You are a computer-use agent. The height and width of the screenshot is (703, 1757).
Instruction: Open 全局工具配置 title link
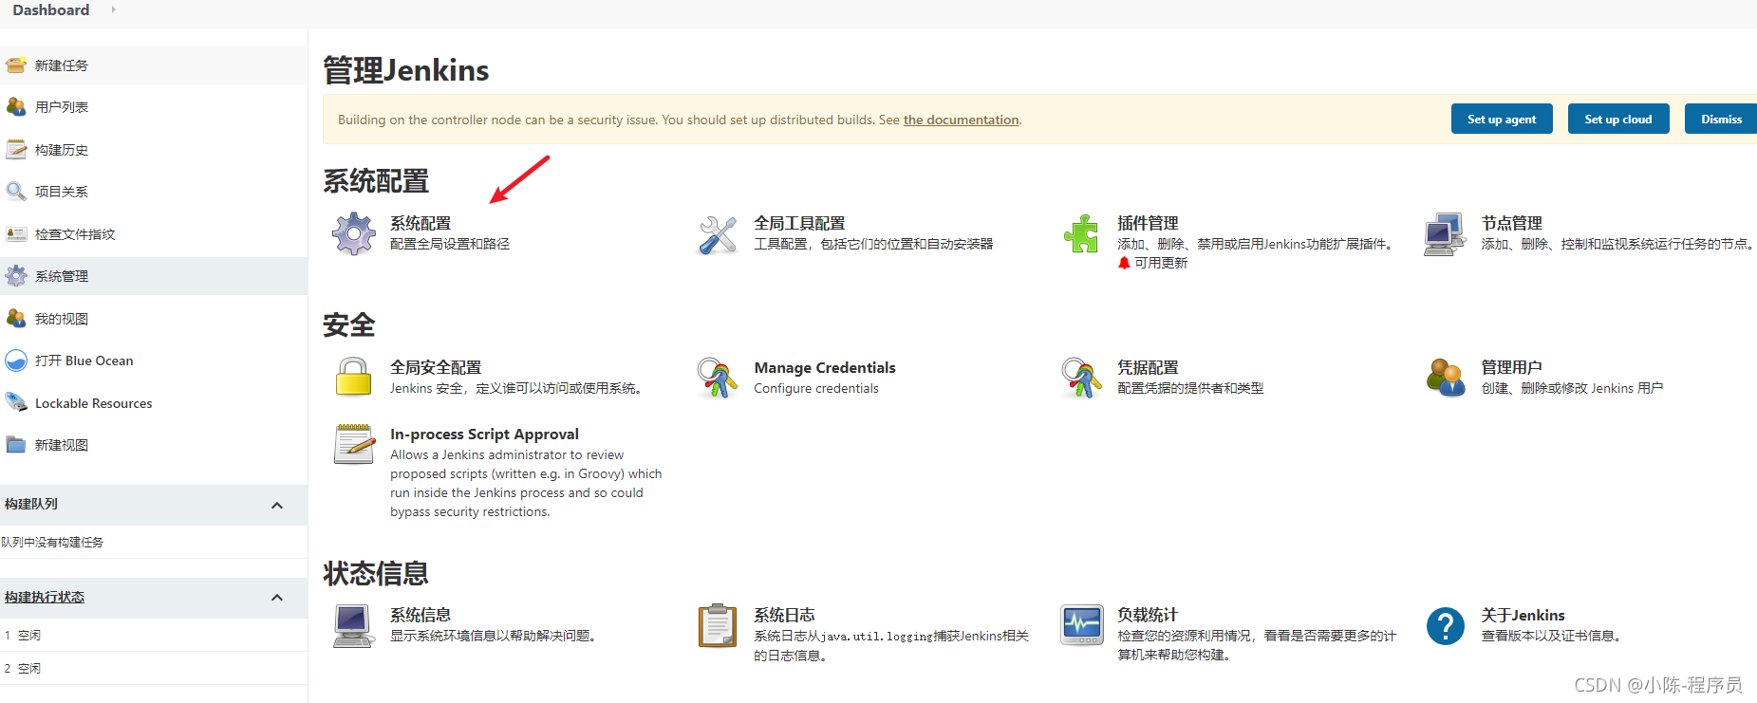(799, 223)
